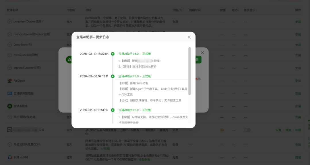The image size is (310, 165).
Task: Install 宝塔邮局管理器
Action: pos(298,93)
